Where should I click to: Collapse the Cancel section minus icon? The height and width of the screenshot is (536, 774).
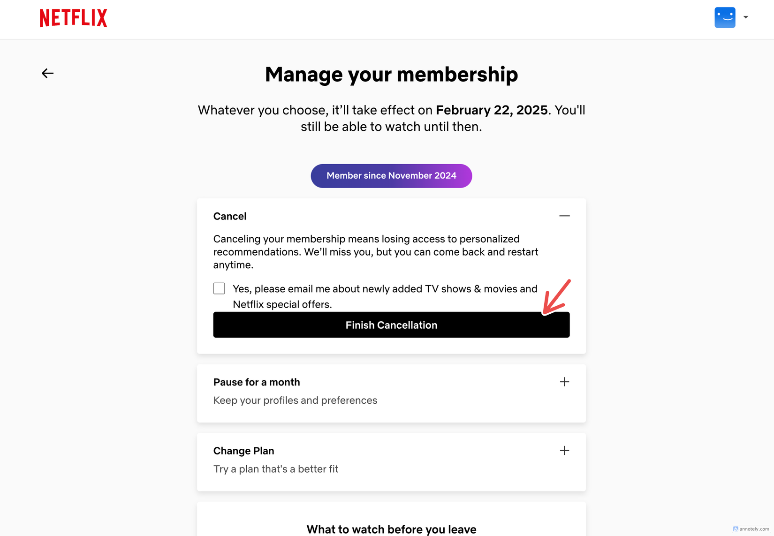[565, 216]
